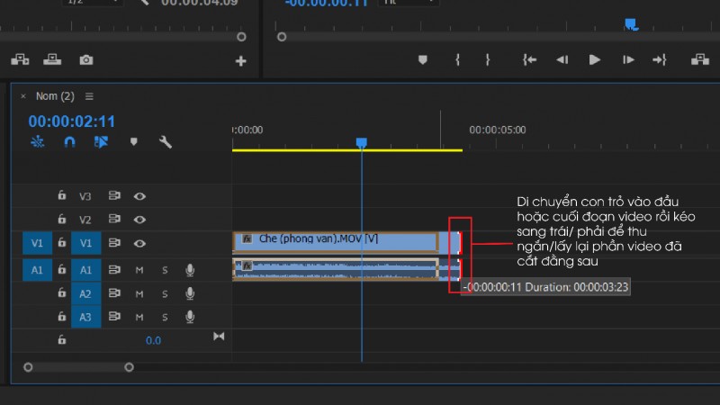The width and height of the screenshot is (720, 405).
Task: Toggle Linked Selection in timeline
Action: 101,142
